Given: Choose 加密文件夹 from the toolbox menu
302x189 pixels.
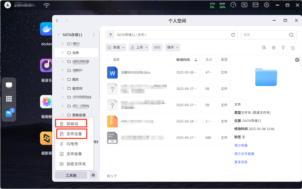Looking at the screenshot, I should coord(74,164).
